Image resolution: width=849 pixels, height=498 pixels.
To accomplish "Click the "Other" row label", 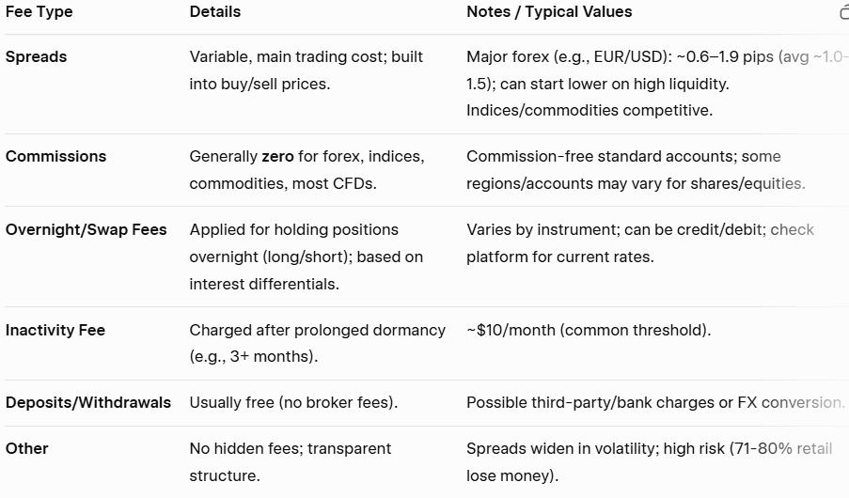I will (26, 449).
